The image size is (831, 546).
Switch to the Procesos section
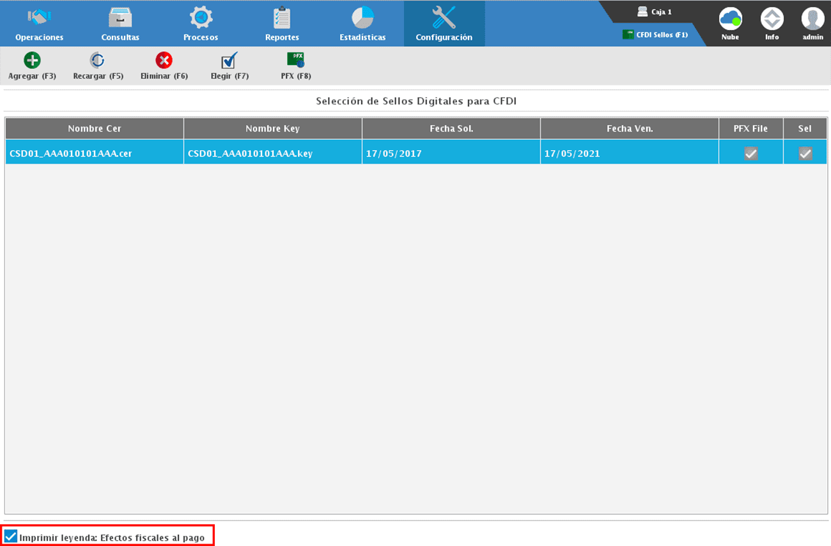[201, 24]
